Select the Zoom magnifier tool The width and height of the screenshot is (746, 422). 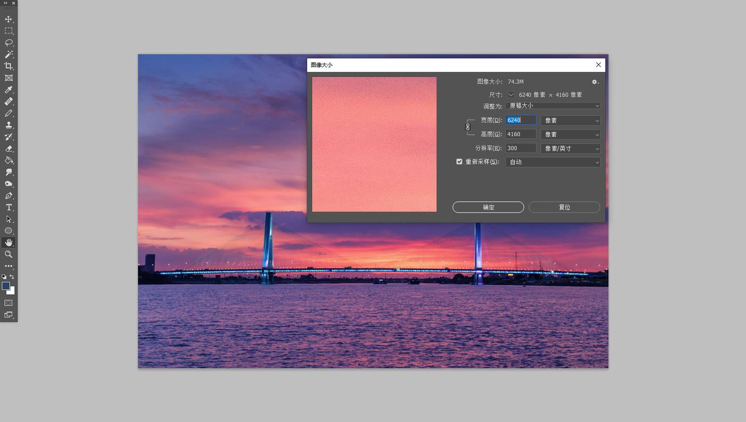[x=8, y=254]
